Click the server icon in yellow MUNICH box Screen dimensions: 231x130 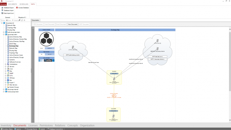pos(114,79)
